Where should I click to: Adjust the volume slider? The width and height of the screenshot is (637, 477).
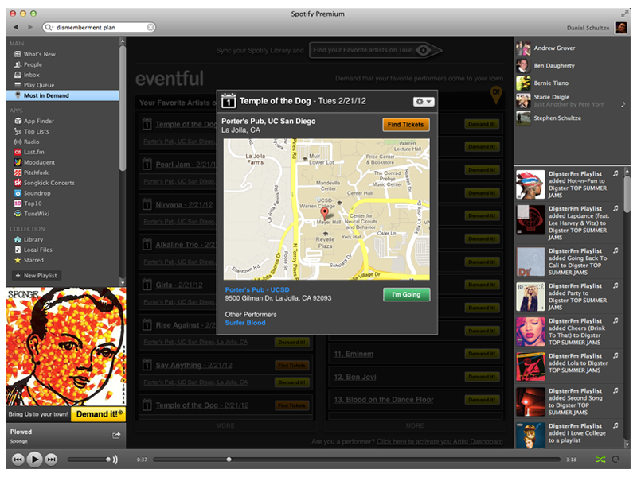tap(88, 460)
